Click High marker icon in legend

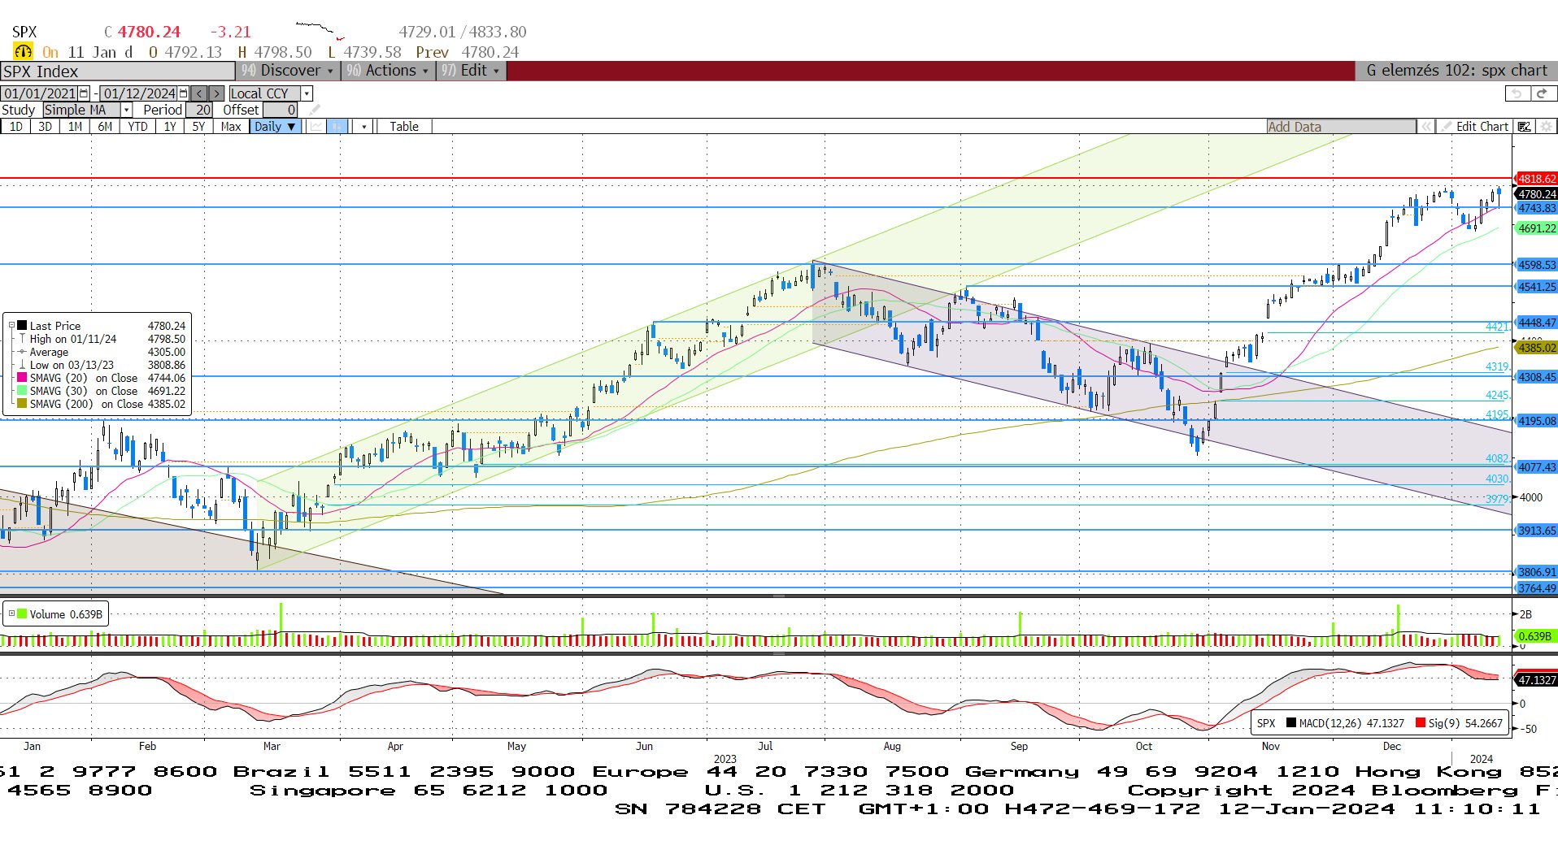[x=23, y=339]
